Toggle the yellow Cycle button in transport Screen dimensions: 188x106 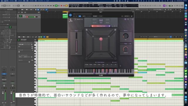point(67,6)
